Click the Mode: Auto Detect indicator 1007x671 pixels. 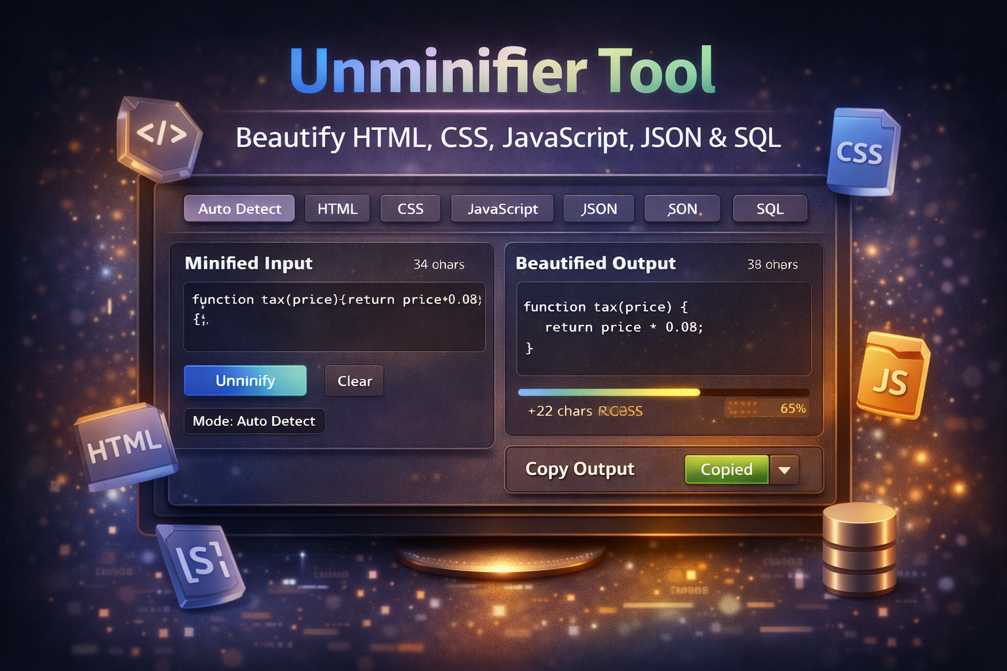[x=254, y=421]
